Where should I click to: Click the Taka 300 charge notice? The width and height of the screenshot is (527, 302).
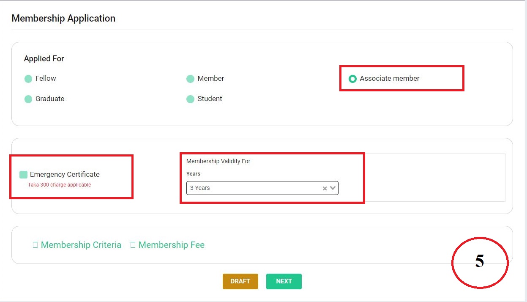coord(59,185)
